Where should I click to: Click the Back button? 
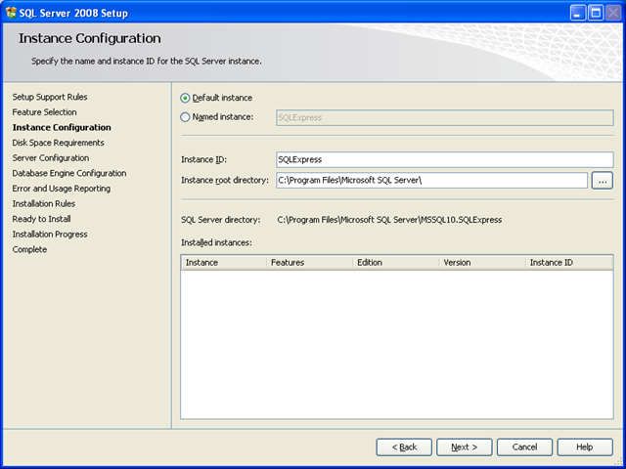(404, 447)
